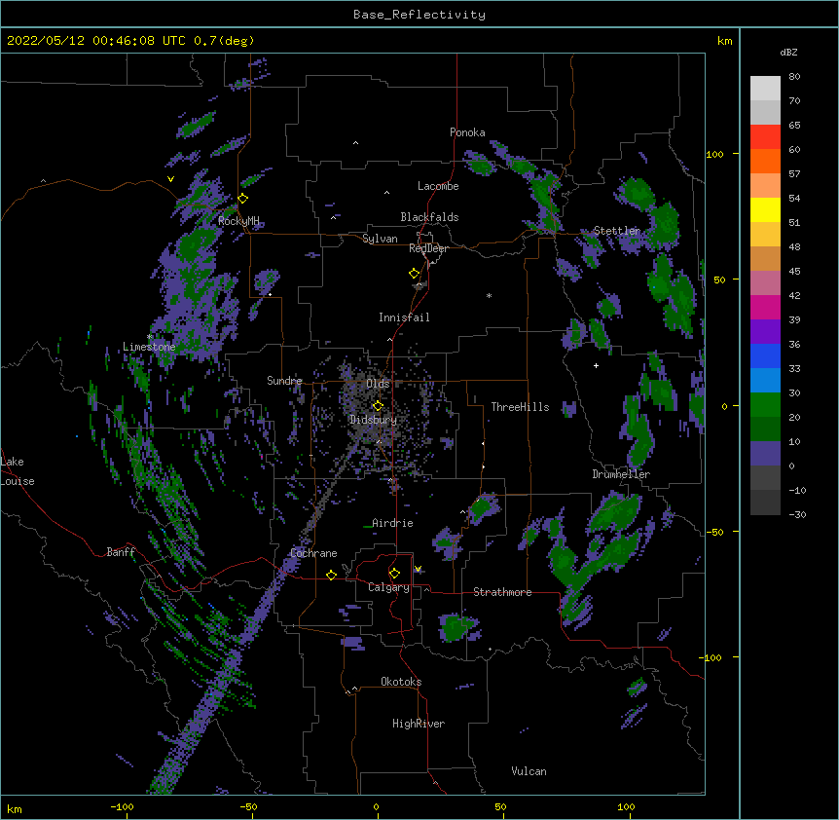
Task: Select the red 65 dBZ color swatch
Action: click(x=765, y=136)
